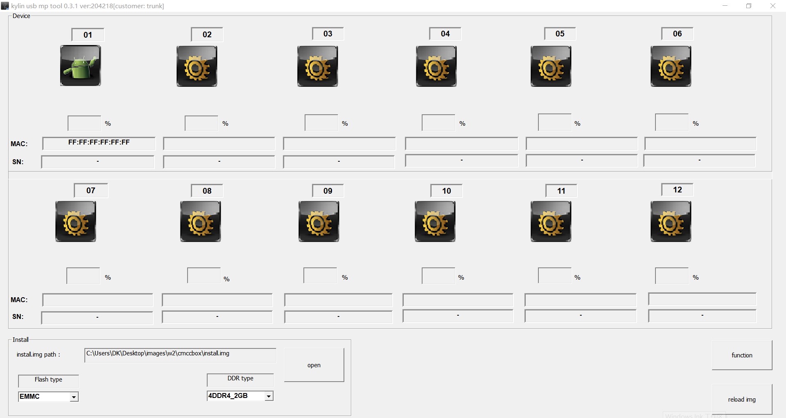
Task: Click the MAC field for device 05
Action: [581, 144]
